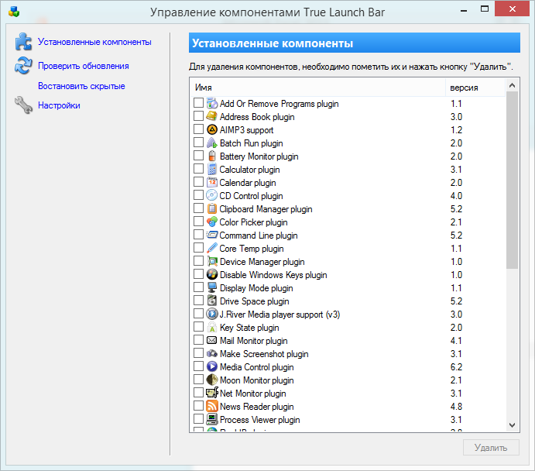Click the scrollbar down arrow
The image size is (535, 471).
(x=513, y=425)
